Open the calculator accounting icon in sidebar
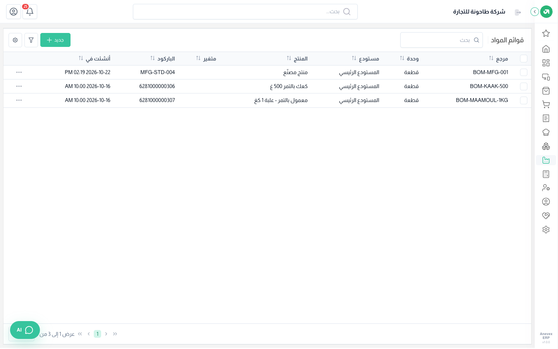The width and height of the screenshot is (558, 349). pos(546,174)
